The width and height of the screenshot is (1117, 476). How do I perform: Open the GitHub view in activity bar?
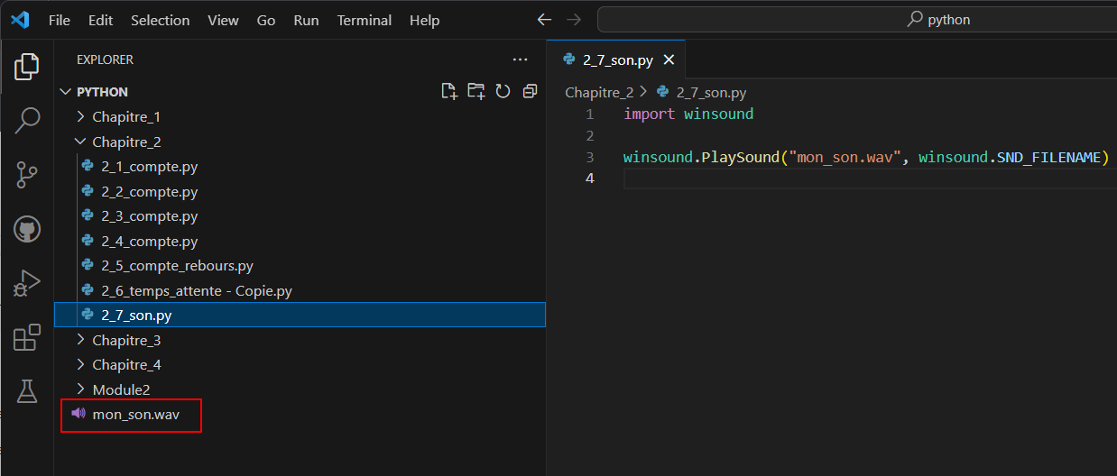pos(27,229)
